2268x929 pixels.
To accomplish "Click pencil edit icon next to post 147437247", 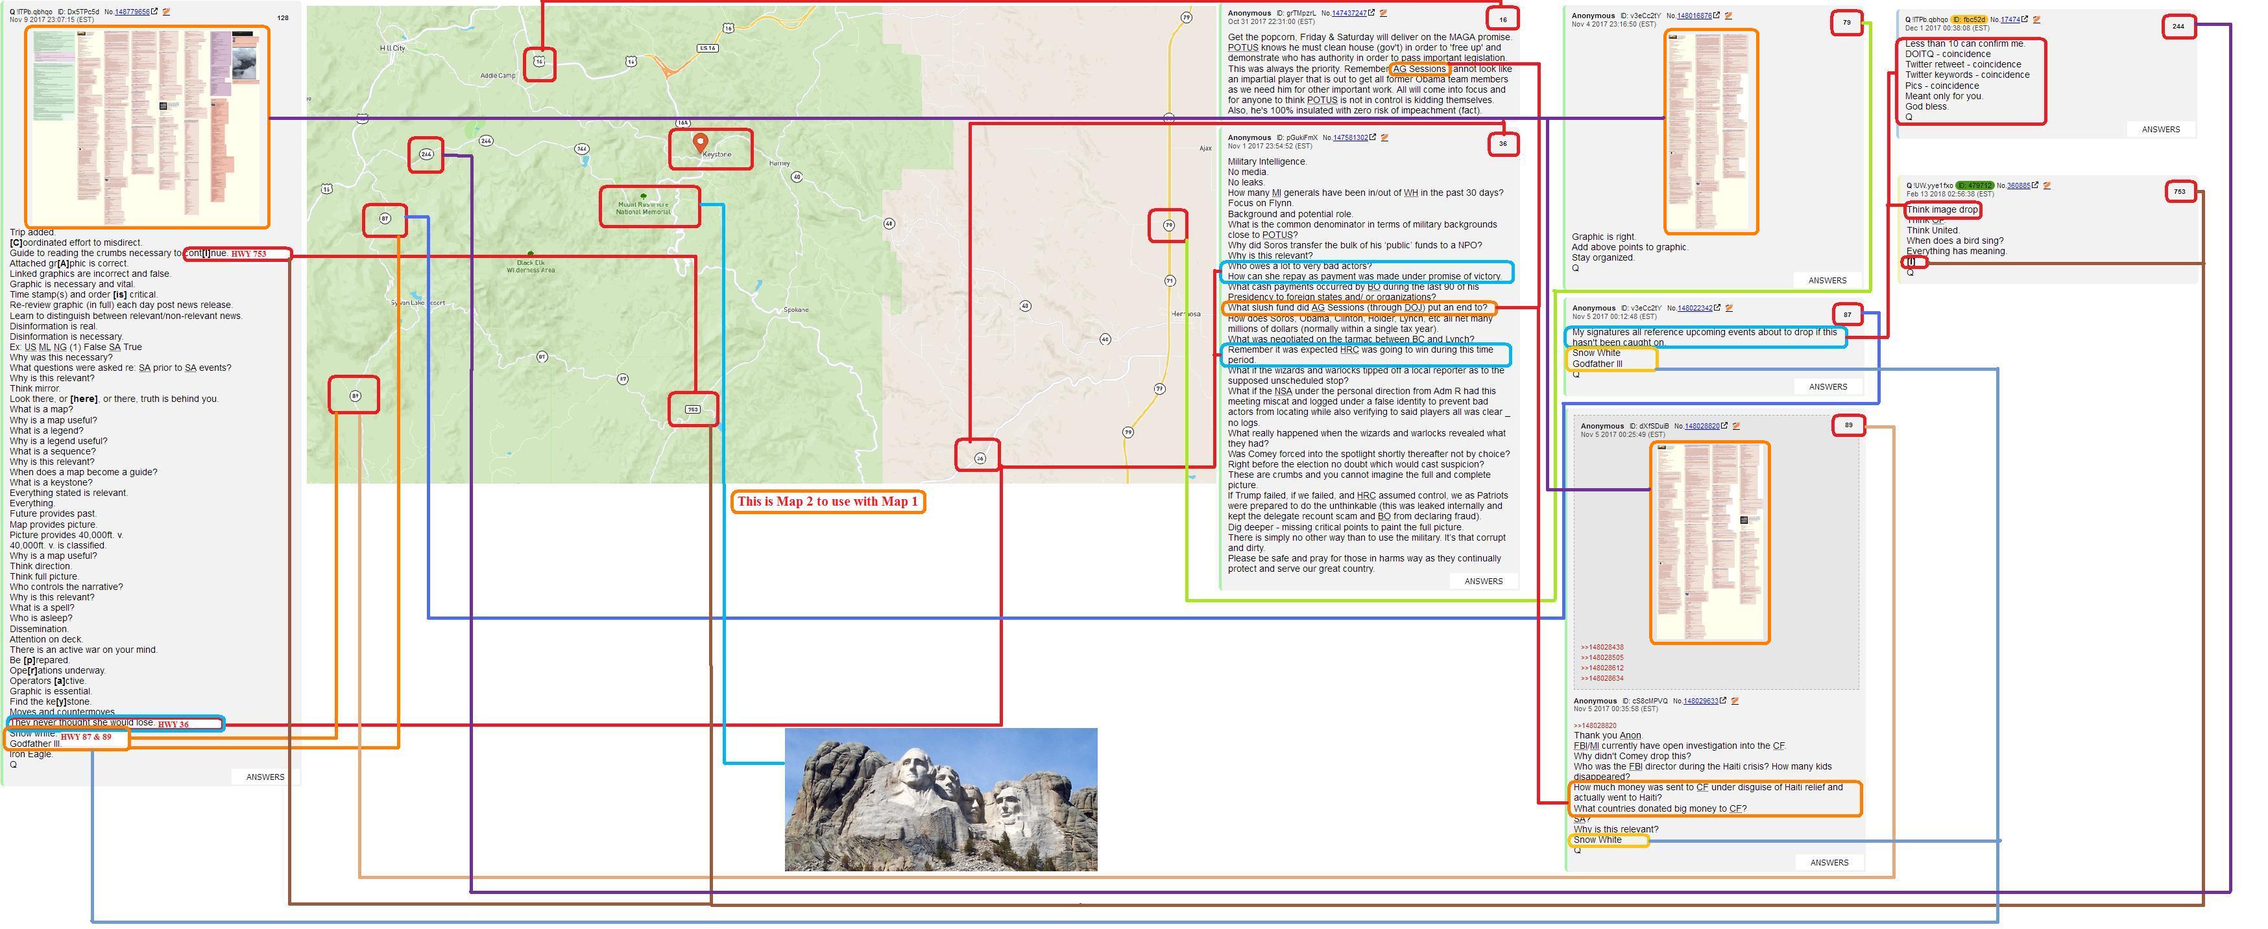I will coord(1383,13).
